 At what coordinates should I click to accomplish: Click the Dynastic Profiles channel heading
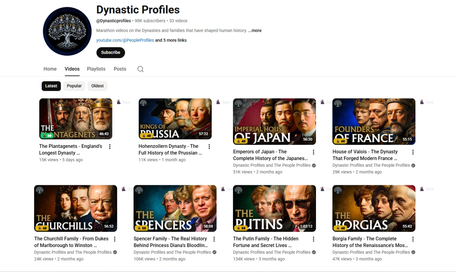138,10
